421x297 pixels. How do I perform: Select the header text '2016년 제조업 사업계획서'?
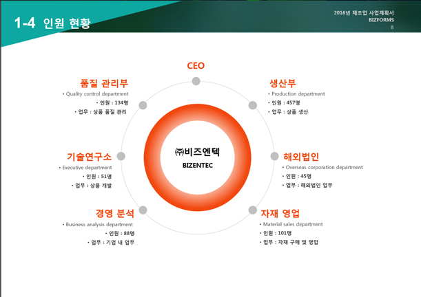[364, 12]
